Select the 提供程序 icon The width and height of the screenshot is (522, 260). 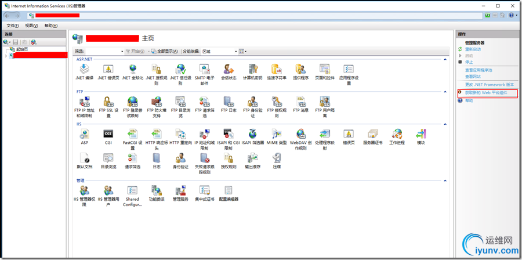pos(300,69)
